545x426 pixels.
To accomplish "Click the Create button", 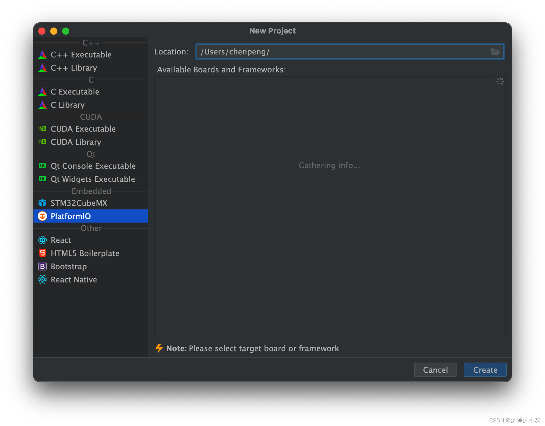I will tap(485, 370).
